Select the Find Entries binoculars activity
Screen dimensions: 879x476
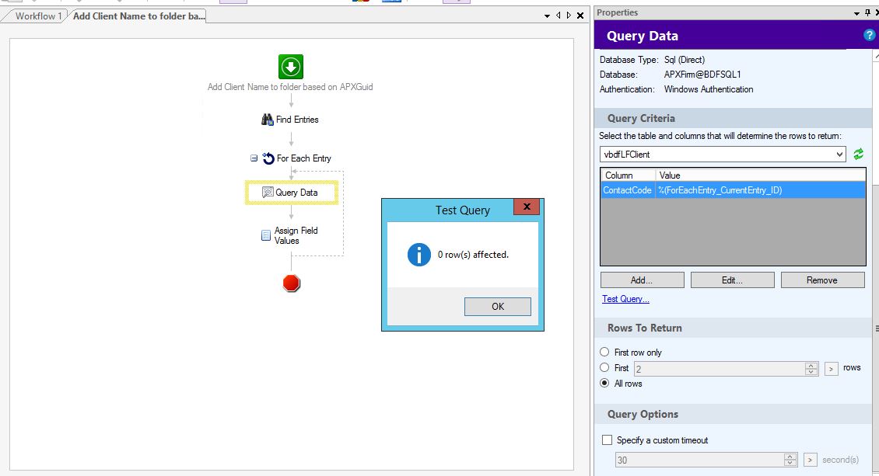pyautogui.click(x=290, y=120)
